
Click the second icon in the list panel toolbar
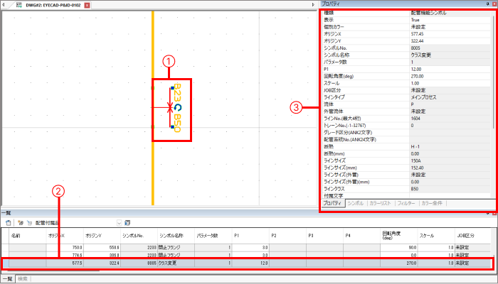(20, 223)
